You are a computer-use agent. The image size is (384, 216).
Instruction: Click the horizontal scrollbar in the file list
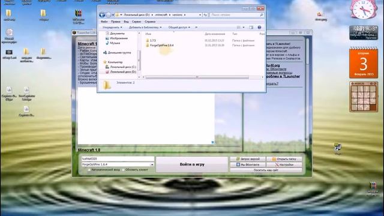pyautogui.click(x=197, y=77)
